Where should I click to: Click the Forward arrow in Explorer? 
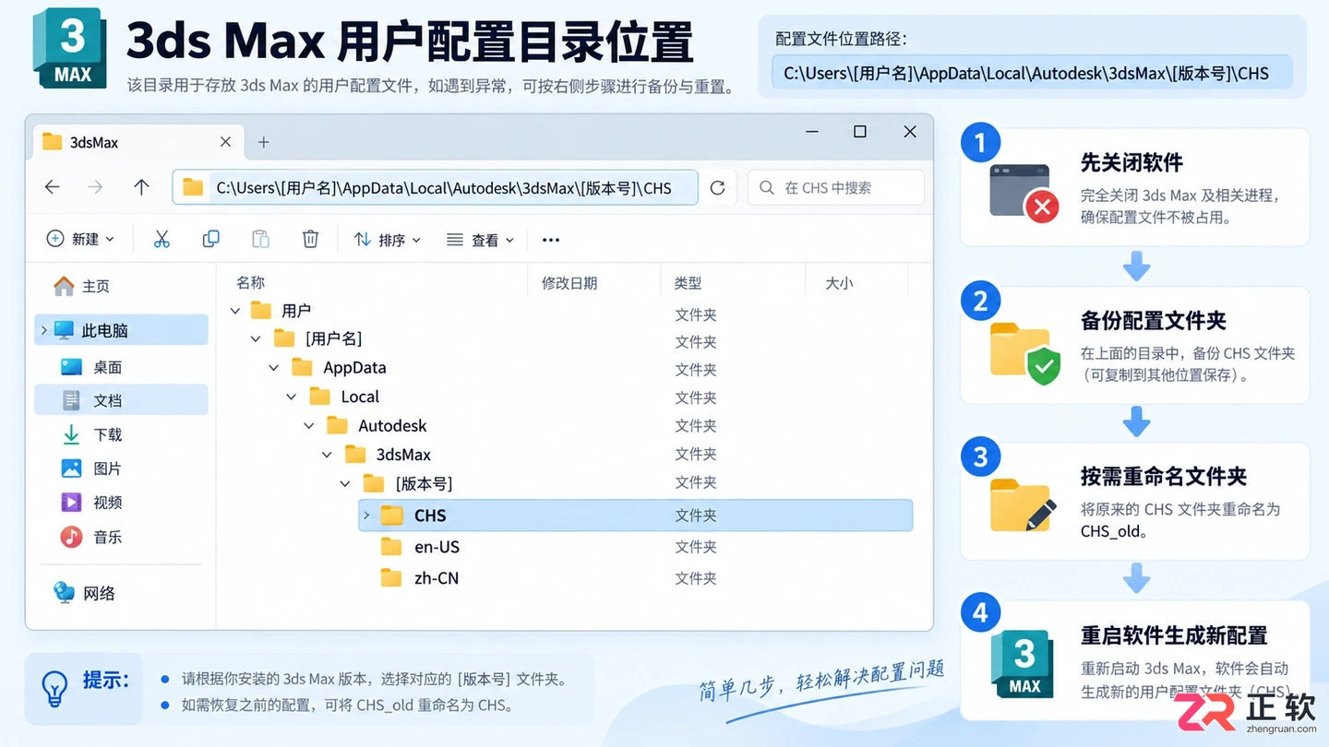pyautogui.click(x=95, y=187)
